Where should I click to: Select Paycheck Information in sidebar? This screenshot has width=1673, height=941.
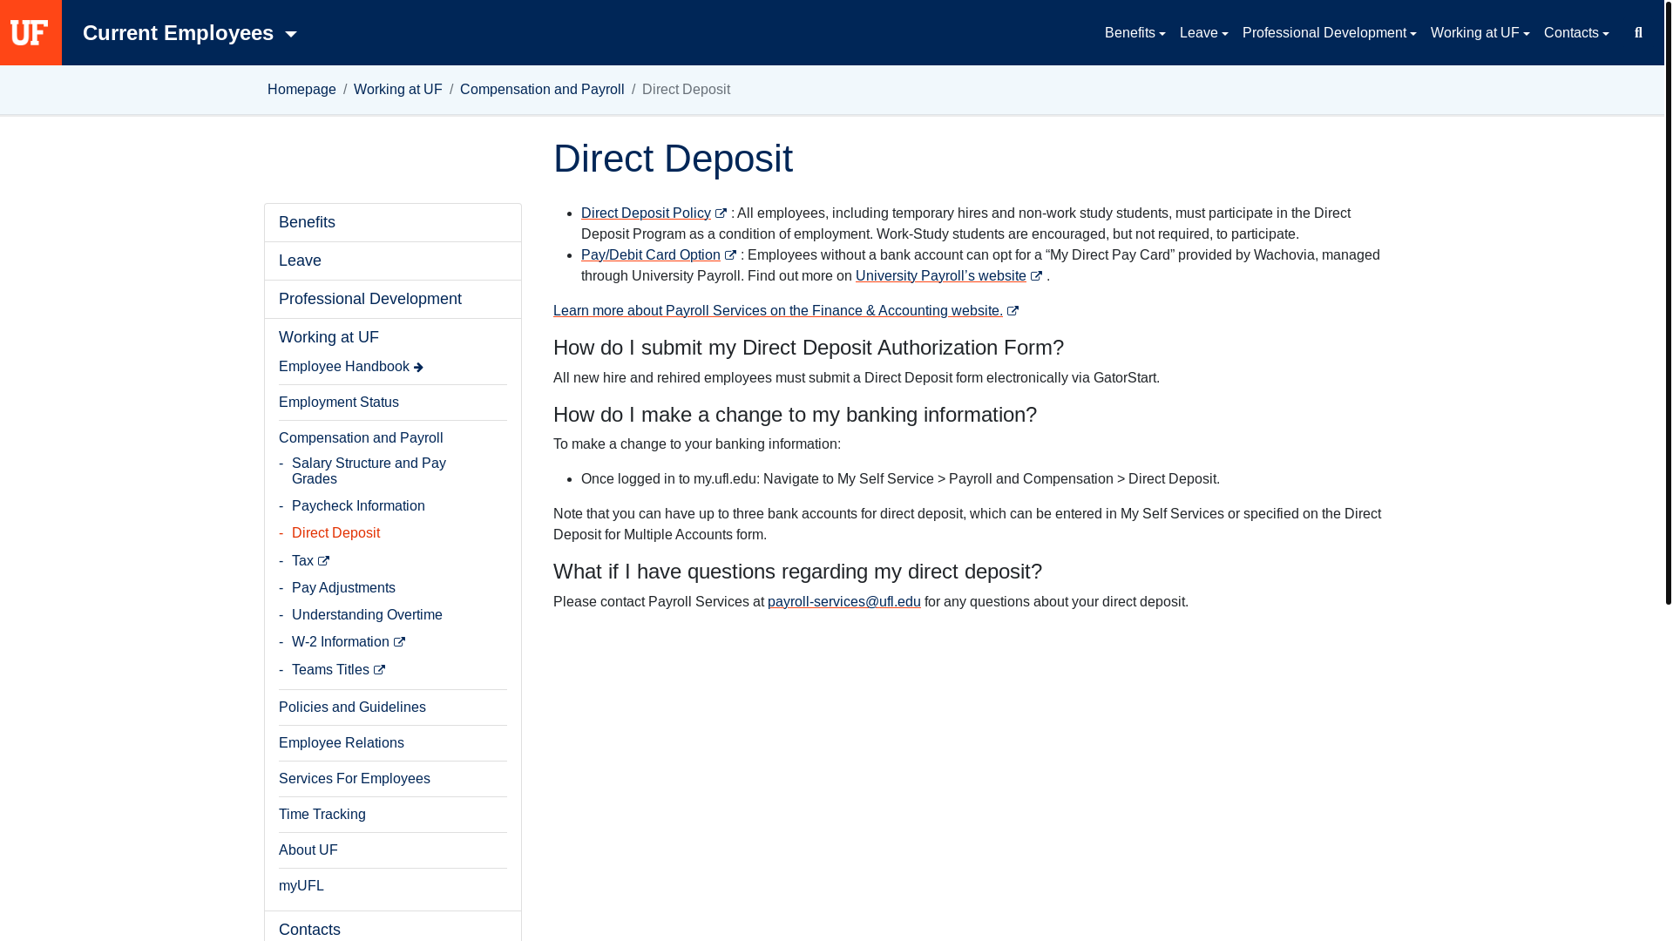coord(358,506)
